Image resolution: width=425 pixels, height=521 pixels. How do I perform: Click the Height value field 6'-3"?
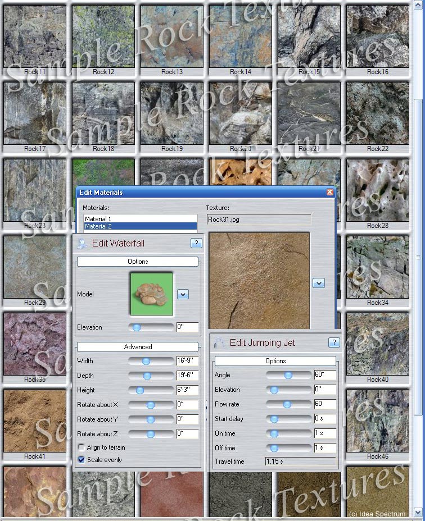[187, 390]
